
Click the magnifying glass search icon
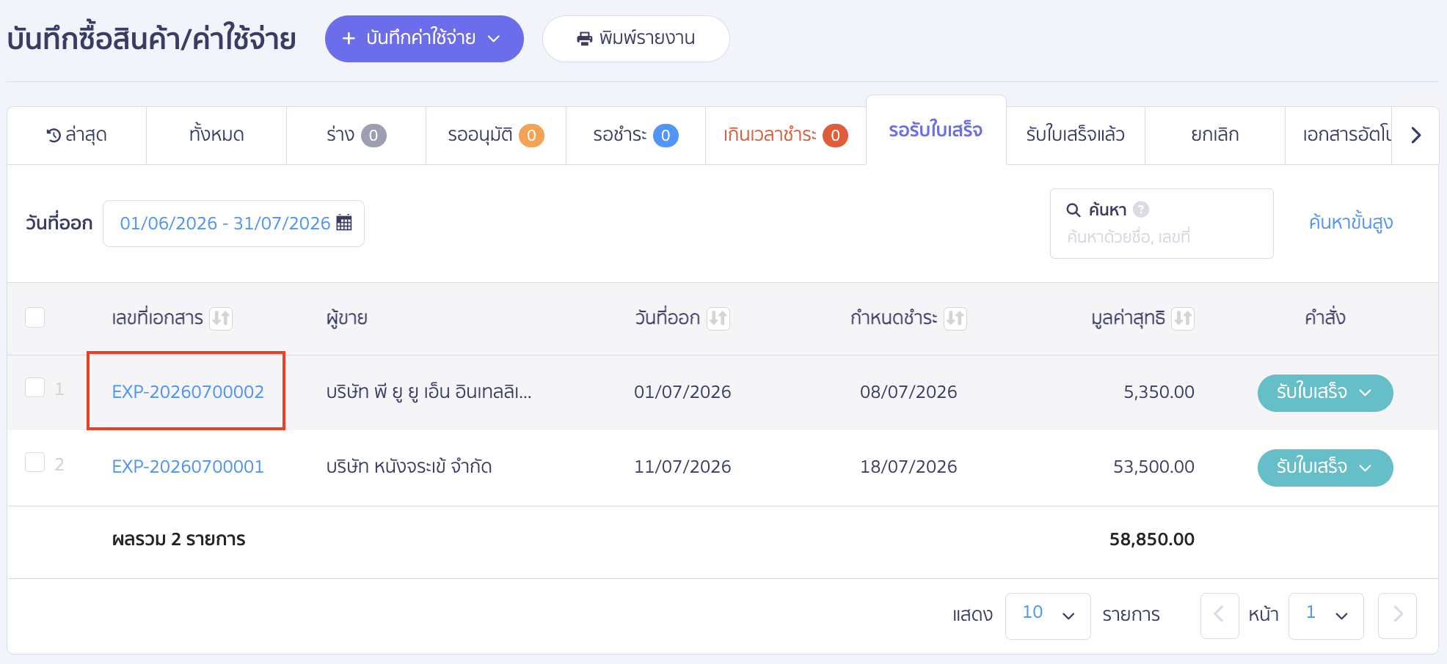(x=1073, y=210)
